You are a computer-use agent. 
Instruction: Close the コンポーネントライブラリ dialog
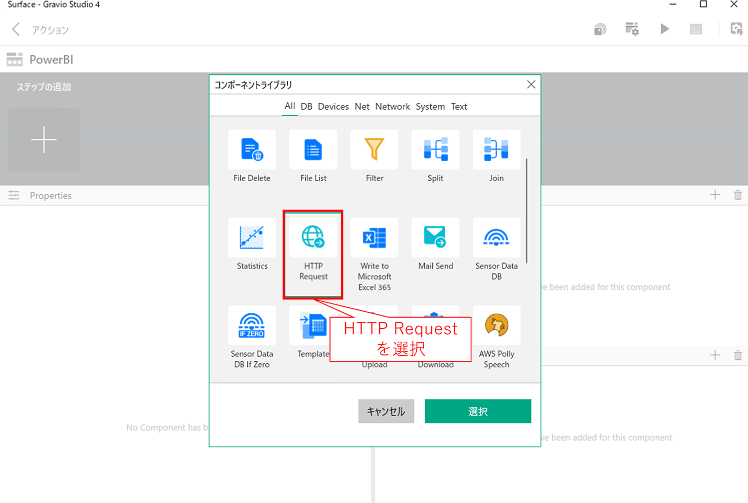pyautogui.click(x=531, y=84)
